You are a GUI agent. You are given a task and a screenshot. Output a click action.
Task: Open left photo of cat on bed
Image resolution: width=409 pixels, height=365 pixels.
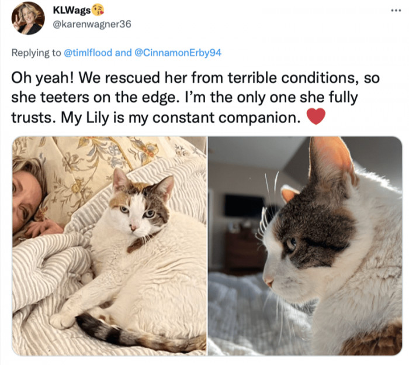tap(110, 246)
